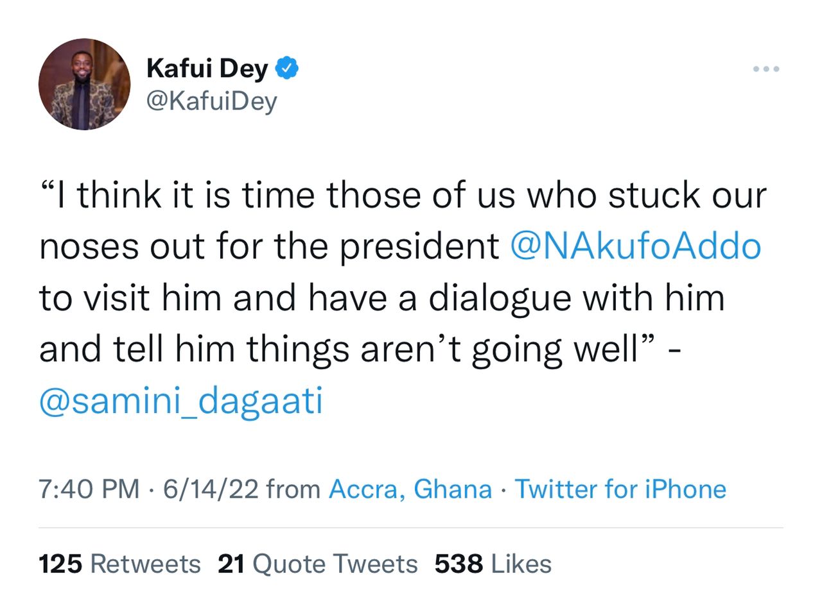The height and width of the screenshot is (590, 822).
Task: View the 125 Retweets list
Action: [x=119, y=564]
